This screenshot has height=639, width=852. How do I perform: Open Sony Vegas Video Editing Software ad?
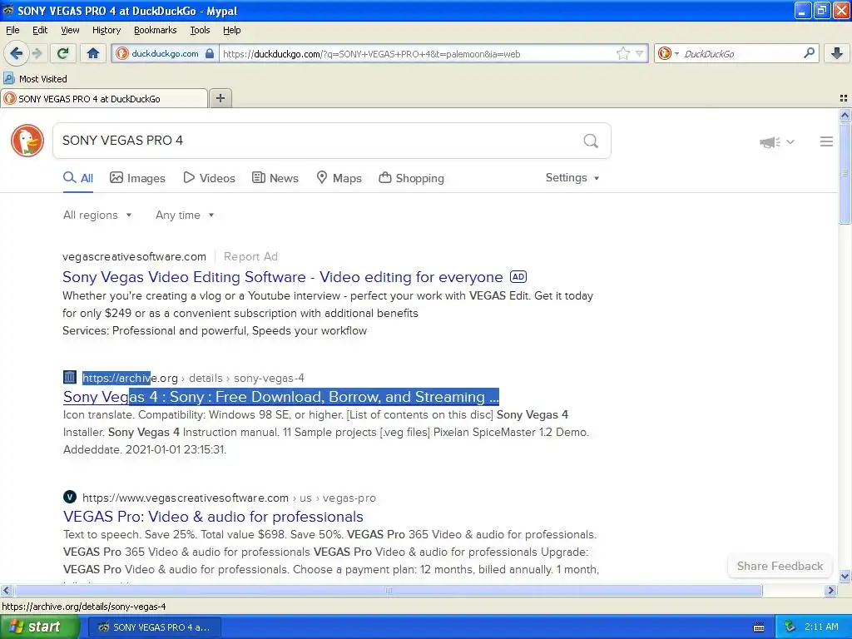[x=283, y=277]
